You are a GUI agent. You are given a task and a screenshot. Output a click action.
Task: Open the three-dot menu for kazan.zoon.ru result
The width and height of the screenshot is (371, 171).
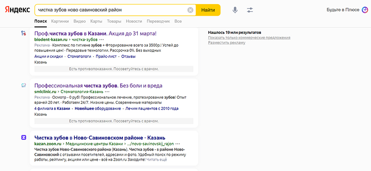[x=178, y=144]
